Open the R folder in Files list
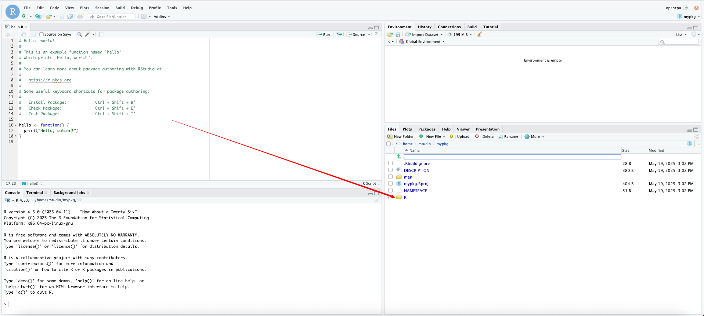The width and height of the screenshot is (704, 316). coord(405,197)
